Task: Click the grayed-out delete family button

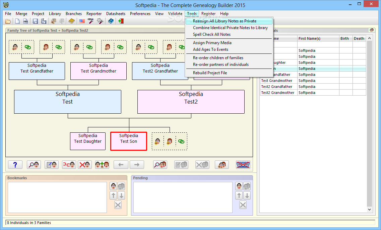Action: (x=202, y=165)
